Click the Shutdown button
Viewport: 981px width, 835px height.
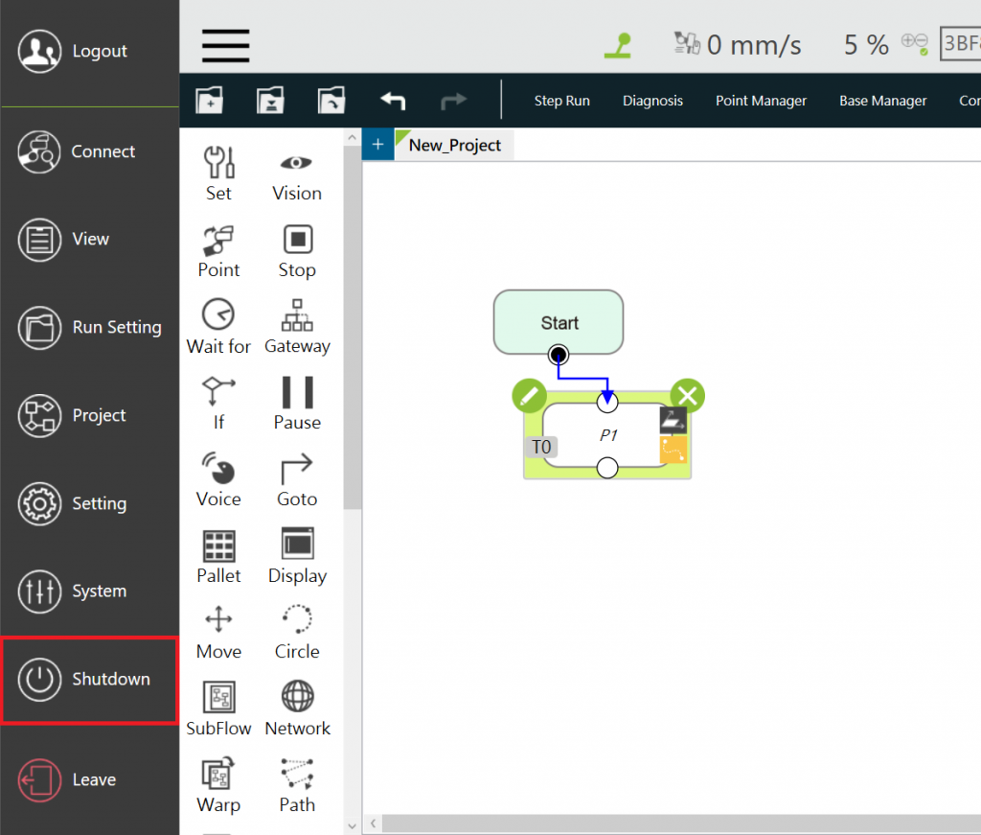[x=89, y=679]
